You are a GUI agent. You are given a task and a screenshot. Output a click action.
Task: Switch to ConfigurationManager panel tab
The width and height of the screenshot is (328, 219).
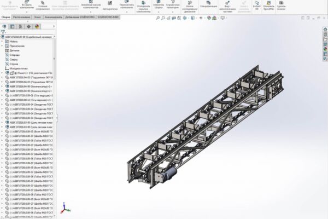(x=21, y=26)
